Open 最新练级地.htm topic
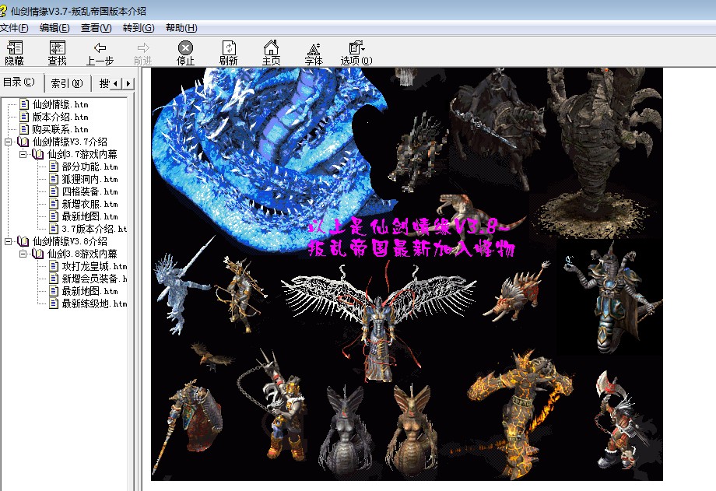The width and height of the screenshot is (716, 491). pyautogui.click(x=94, y=303)
